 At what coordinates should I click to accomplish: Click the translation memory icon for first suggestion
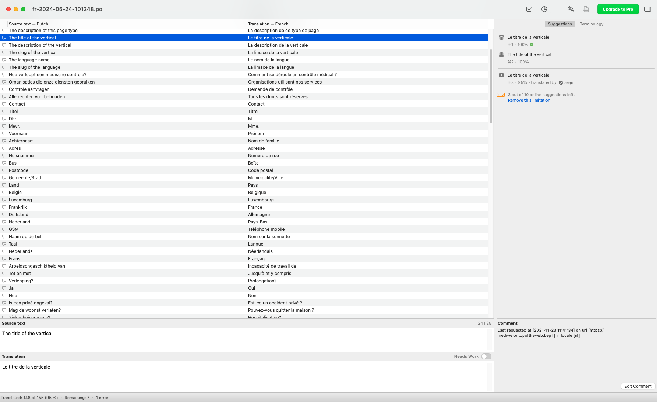tap(501, 37)
